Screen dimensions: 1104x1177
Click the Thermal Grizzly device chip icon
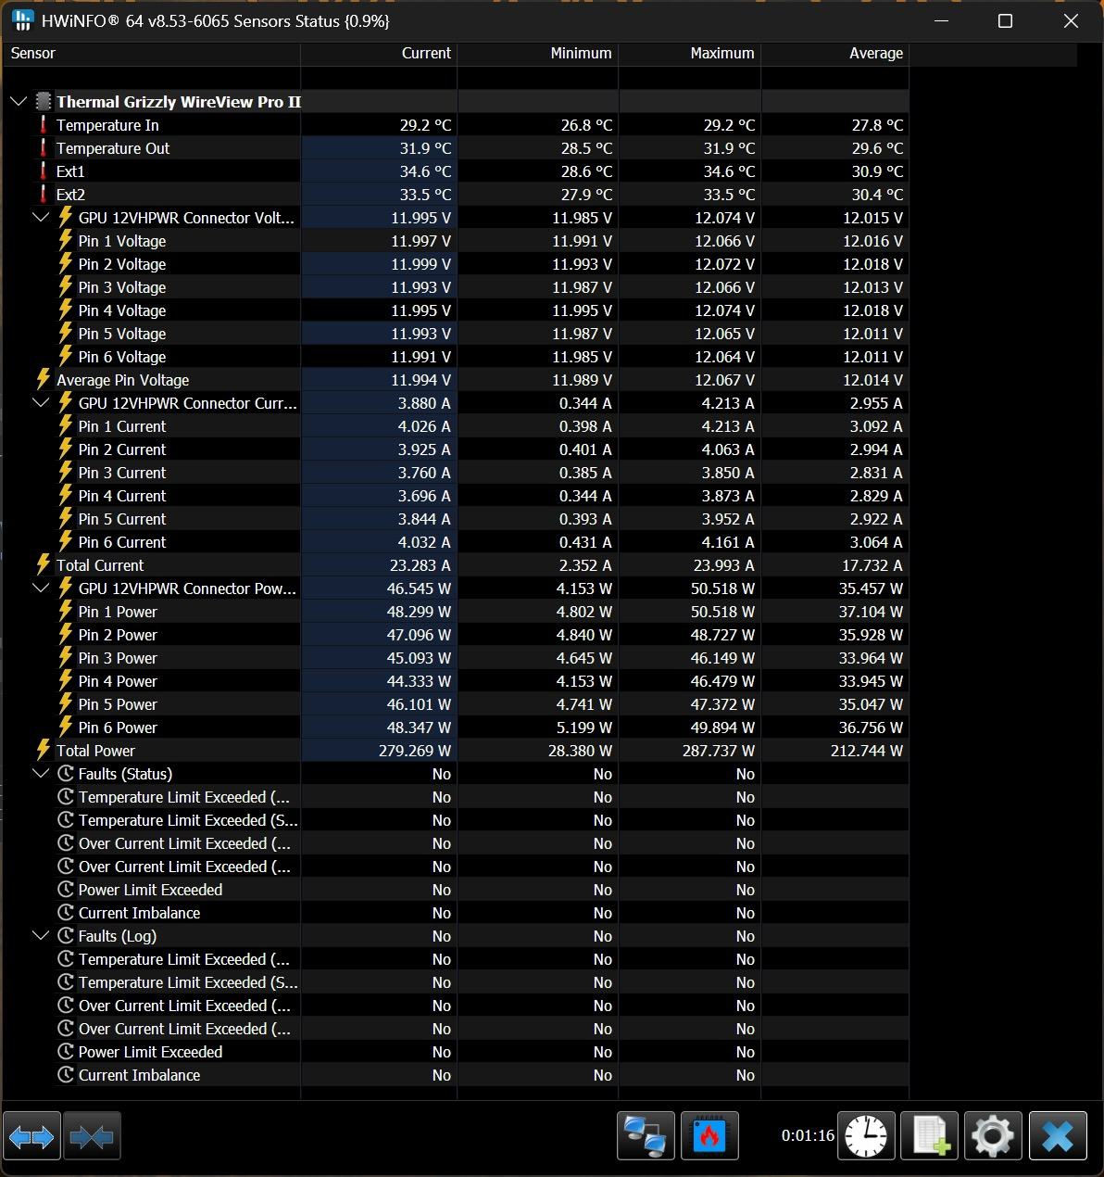click(43, 102)
